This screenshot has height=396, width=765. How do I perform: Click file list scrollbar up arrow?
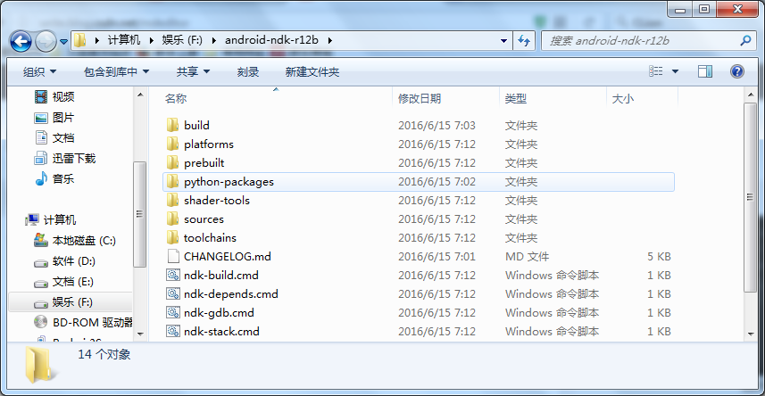click(751, 95)
